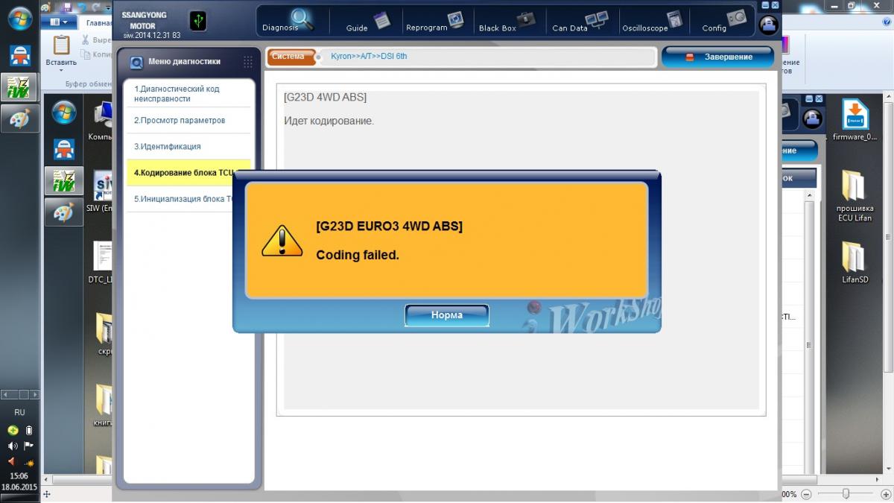Click the scissors cut icon in Paint ribbon
This screenshot has height=503, width=894.
86,39
